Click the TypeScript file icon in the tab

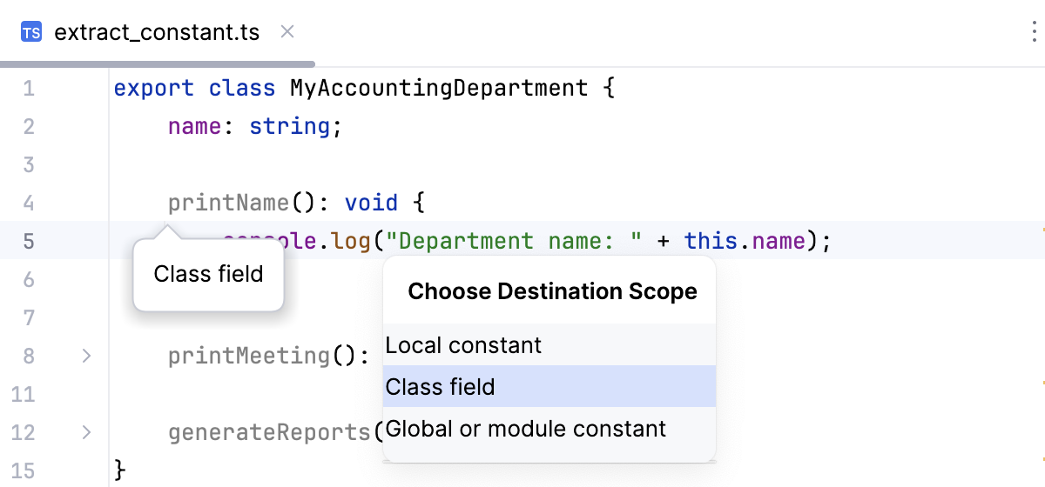click(31, 33)
